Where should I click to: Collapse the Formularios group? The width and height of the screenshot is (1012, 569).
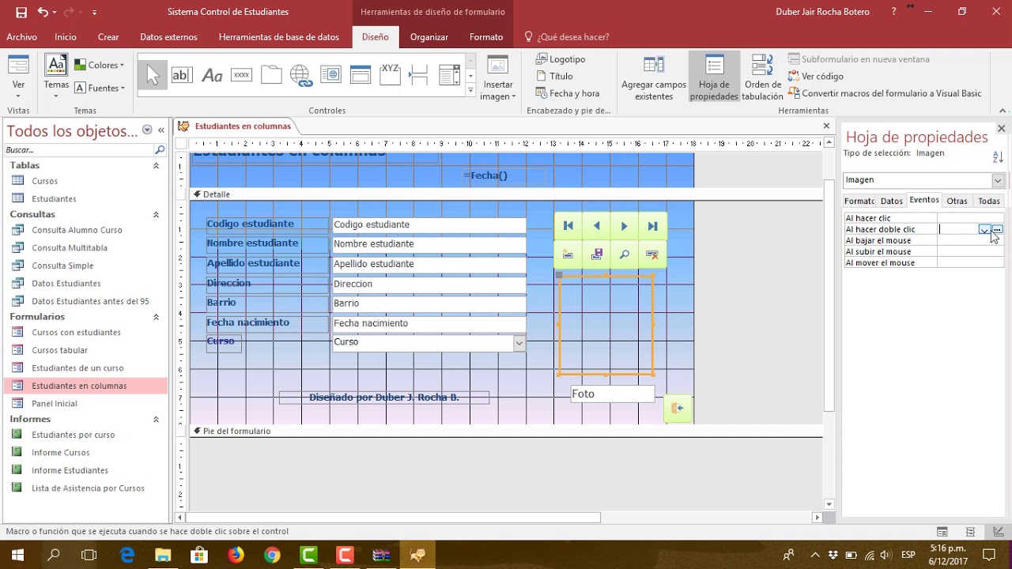(156, 317)
